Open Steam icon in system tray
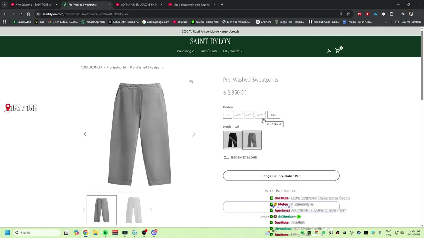This screenshot has width=424, height=238. (359, 233)
